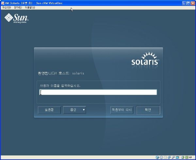Click the host key capture indicator icon

[187, 157]
